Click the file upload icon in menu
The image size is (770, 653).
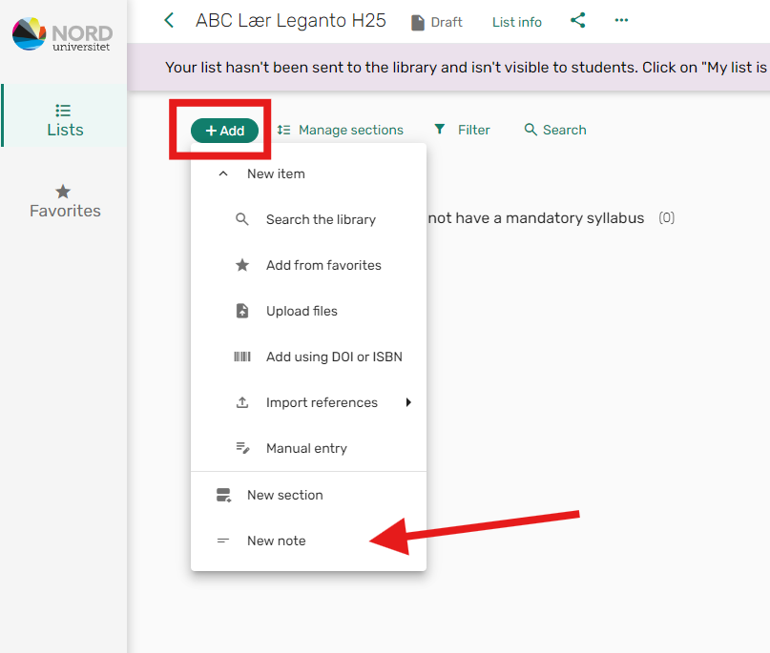click(242, 311)
